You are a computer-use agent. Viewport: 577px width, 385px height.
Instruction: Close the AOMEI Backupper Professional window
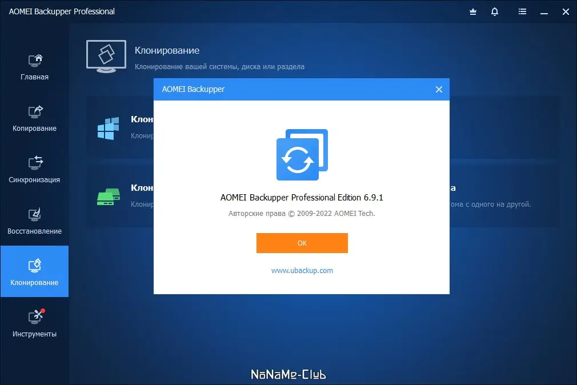tap(566, 12)
